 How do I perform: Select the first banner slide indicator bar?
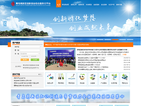click(x=100, y=40)
